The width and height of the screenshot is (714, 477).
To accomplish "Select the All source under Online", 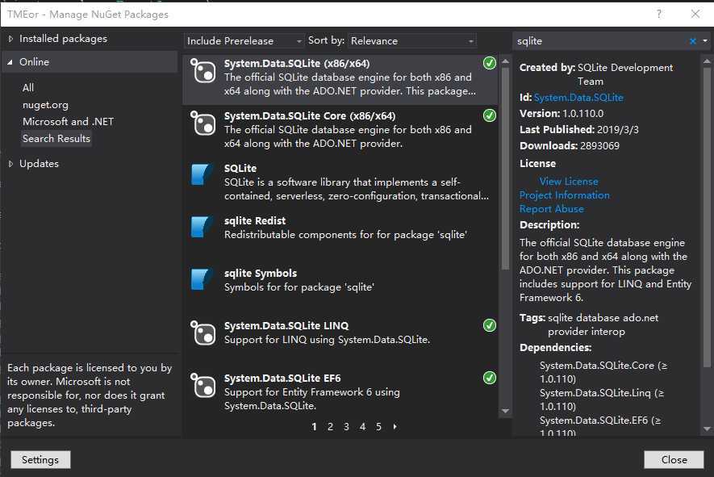I will (28, 87).
